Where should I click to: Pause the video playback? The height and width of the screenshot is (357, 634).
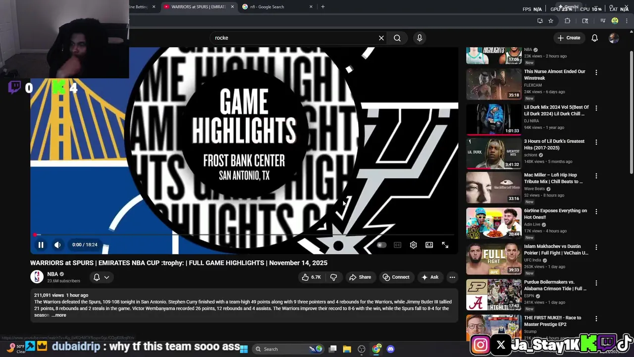pyautogui.click(x=41, y=244)
